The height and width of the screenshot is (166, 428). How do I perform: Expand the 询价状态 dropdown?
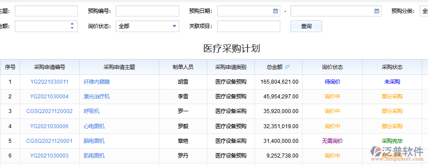pos(174,26)
